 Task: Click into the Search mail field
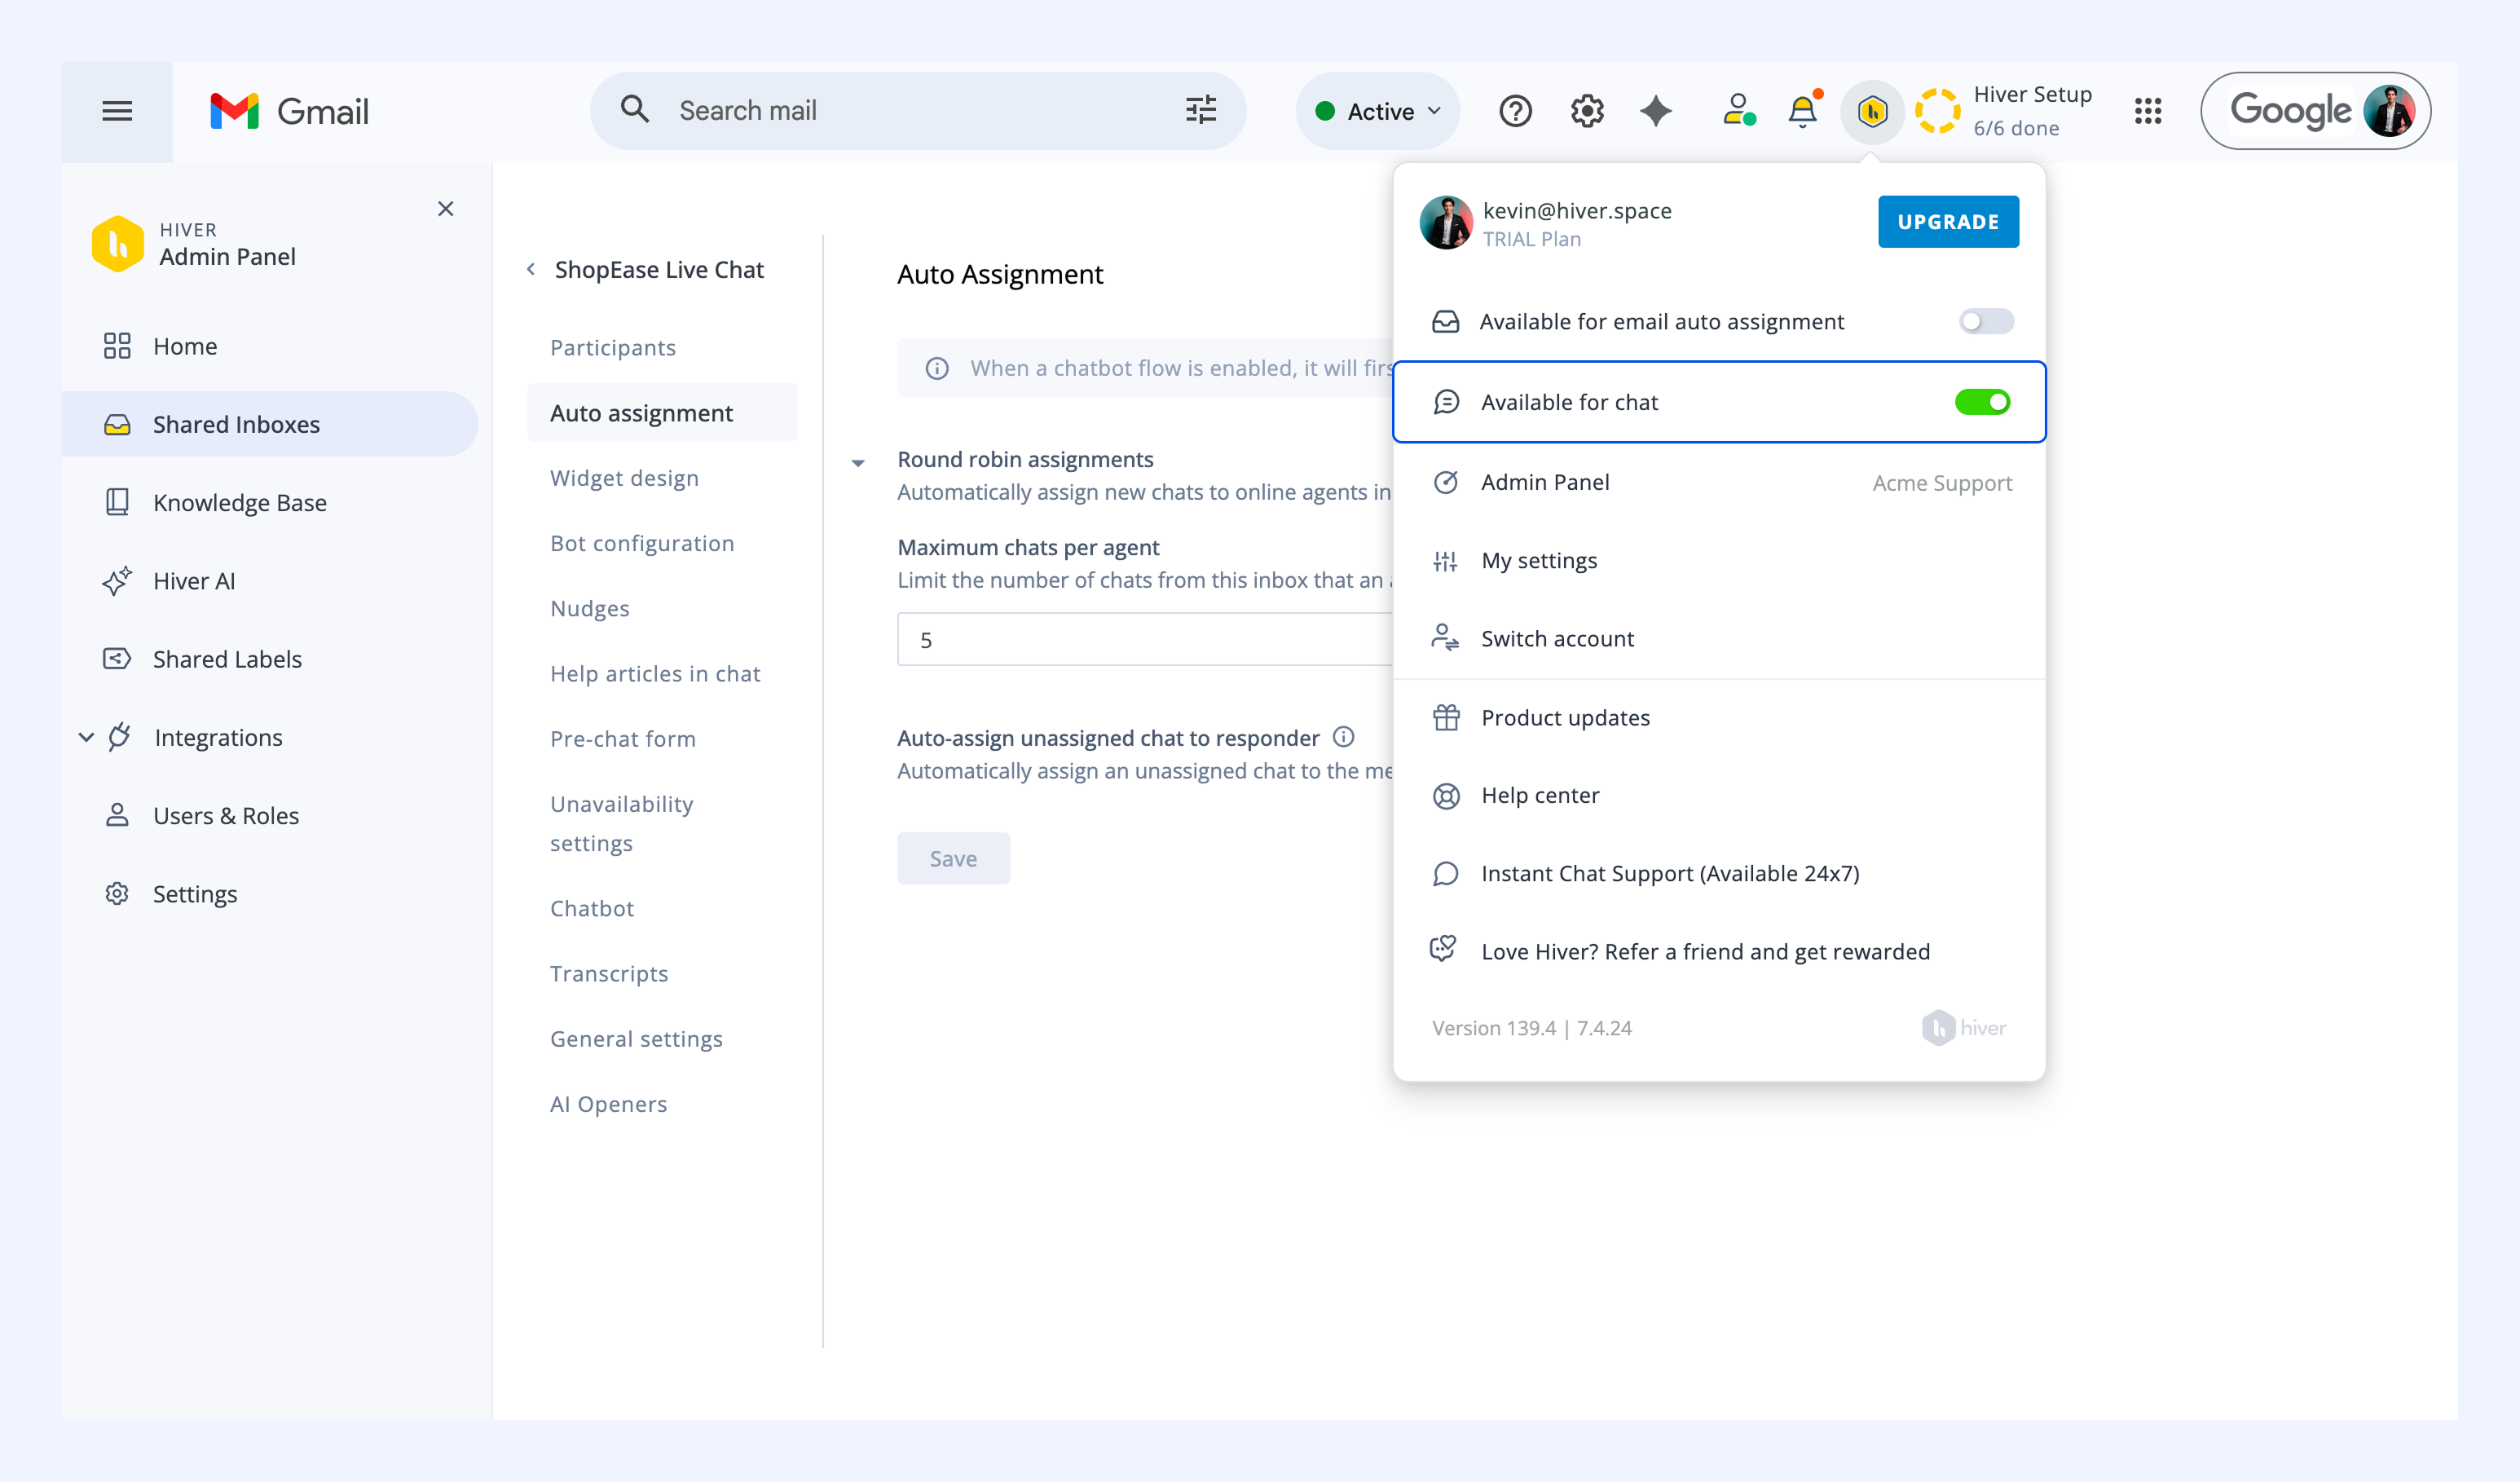[919, 110]
